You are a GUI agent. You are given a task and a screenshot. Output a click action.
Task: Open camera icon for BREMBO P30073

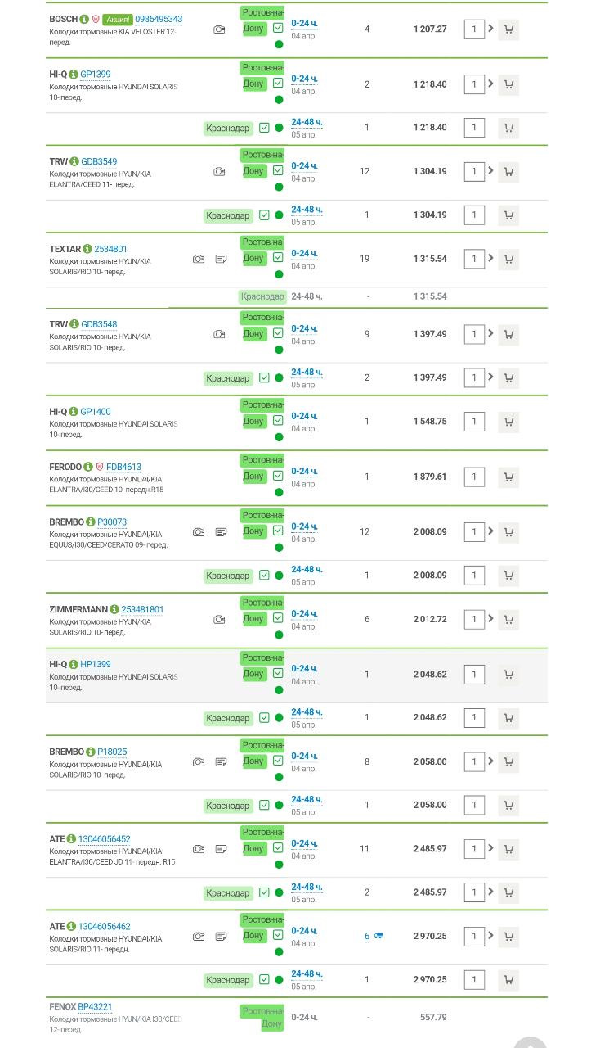199,532
